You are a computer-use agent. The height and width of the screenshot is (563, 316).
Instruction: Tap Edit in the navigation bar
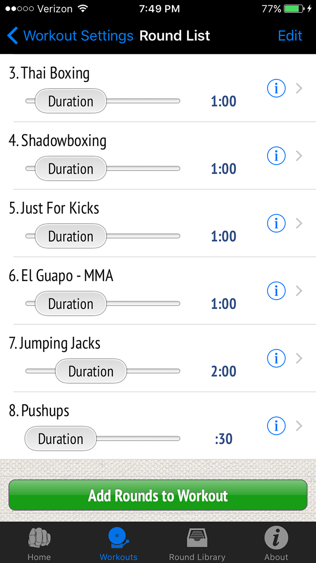(x=290, y=36)
